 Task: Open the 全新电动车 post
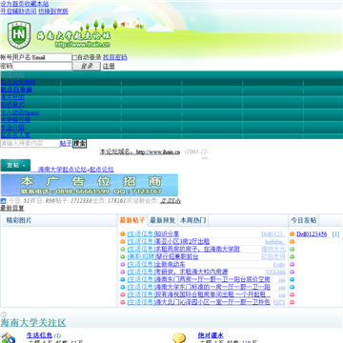pyautogui.click(x=170, y=265)
